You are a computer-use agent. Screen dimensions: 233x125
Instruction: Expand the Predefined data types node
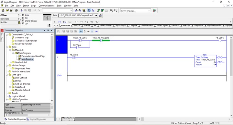pos(10,87)
